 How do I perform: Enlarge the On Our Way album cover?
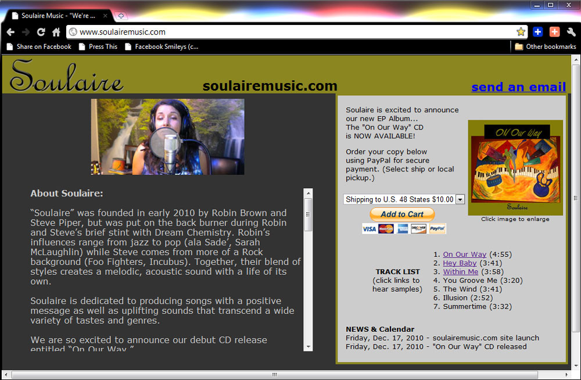(515, 167)
